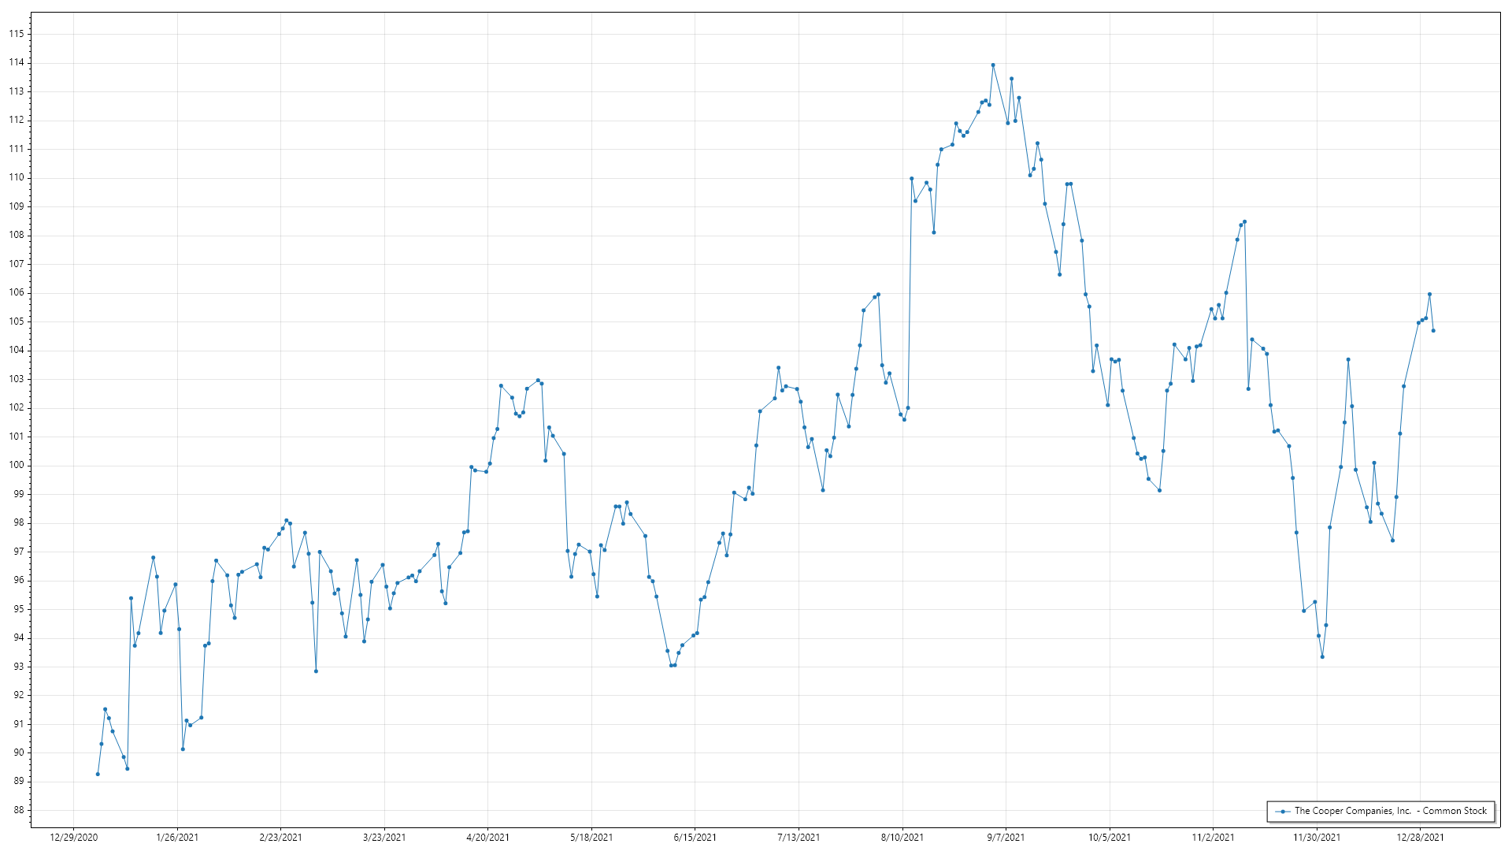Click the 8/10/2021 x-axis date label
The width and height of the screenshot is (1512, 851).
tap(902, 837)
